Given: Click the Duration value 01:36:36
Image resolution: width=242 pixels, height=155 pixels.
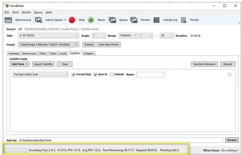Looking at the screenshot, I should [195, 36].
